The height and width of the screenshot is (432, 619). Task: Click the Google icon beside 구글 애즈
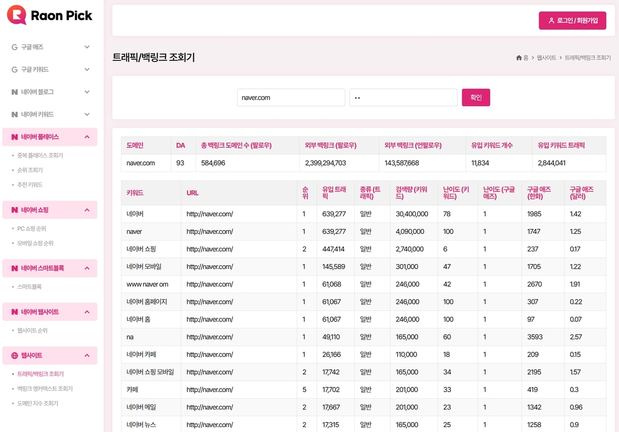point(15,47)
